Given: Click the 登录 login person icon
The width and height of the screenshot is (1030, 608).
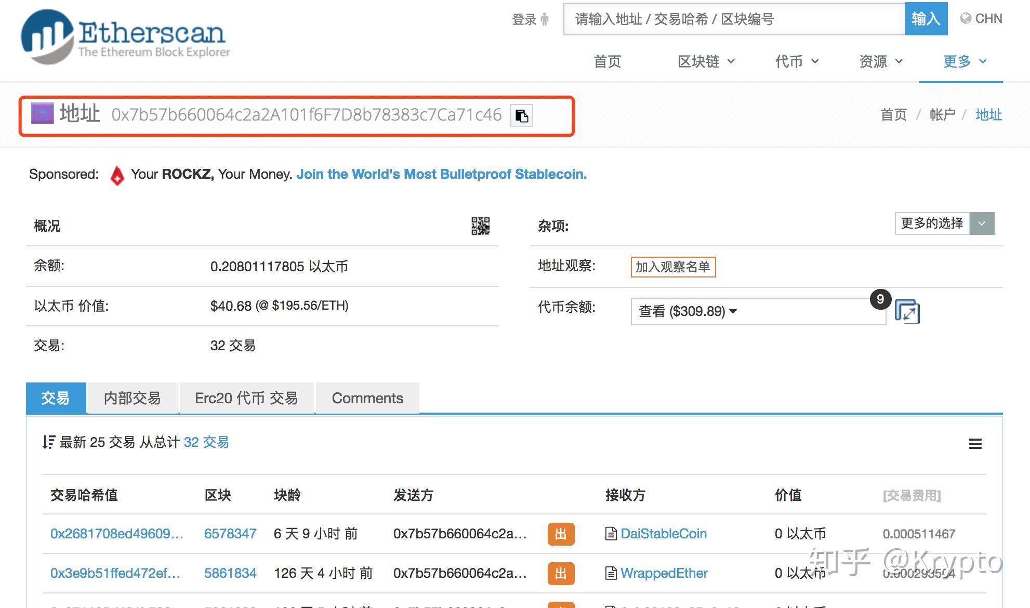Looking at the screenshot, I should [x=544, y=20].
